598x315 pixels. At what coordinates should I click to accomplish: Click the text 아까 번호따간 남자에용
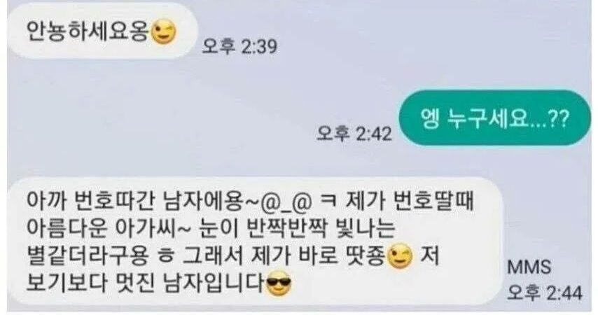[x=134, y=202]
